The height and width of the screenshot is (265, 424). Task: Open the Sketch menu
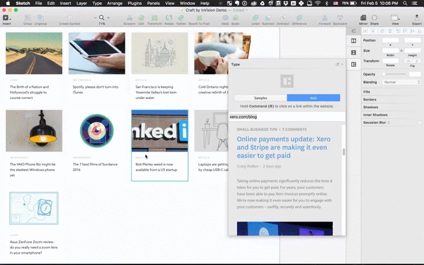pos(23,3)
